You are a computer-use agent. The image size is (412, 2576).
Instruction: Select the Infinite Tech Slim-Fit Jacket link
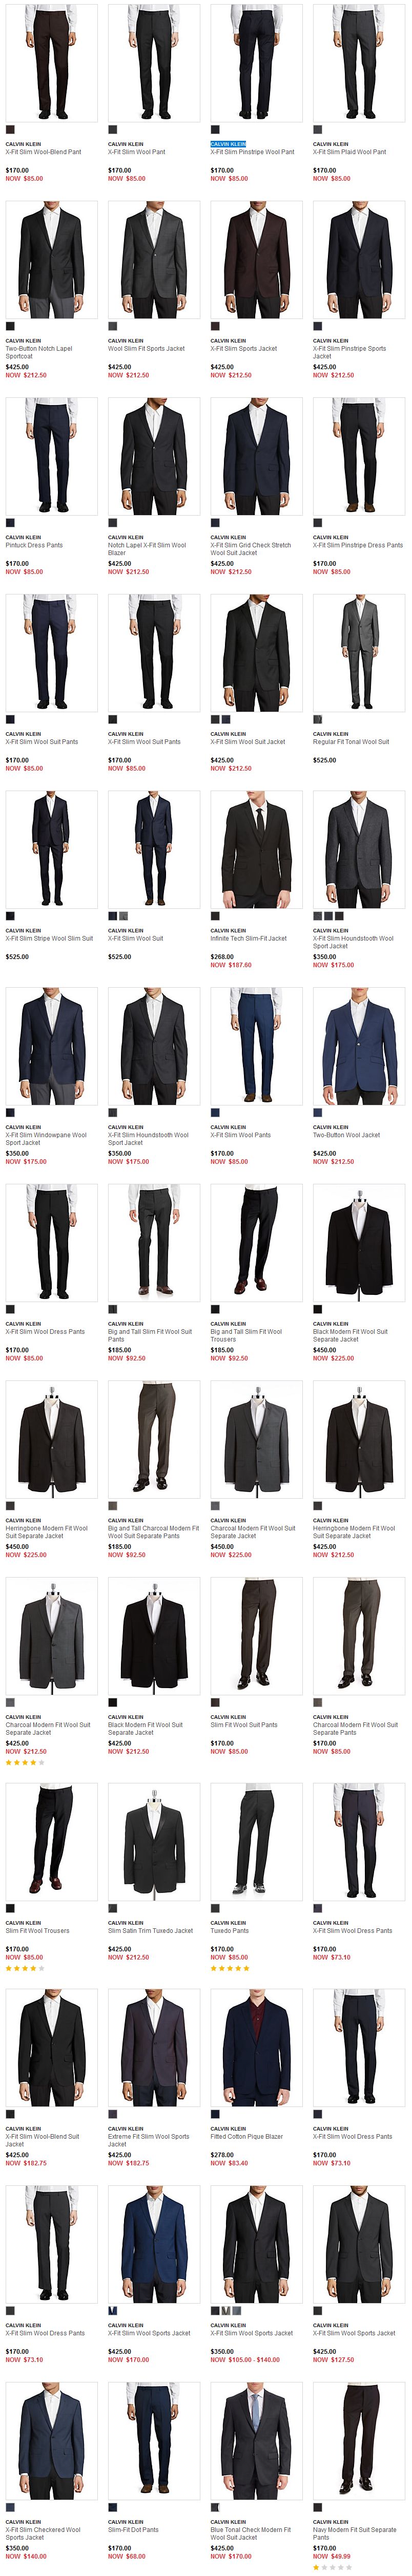pyautogui.click(x=248, y=938)
